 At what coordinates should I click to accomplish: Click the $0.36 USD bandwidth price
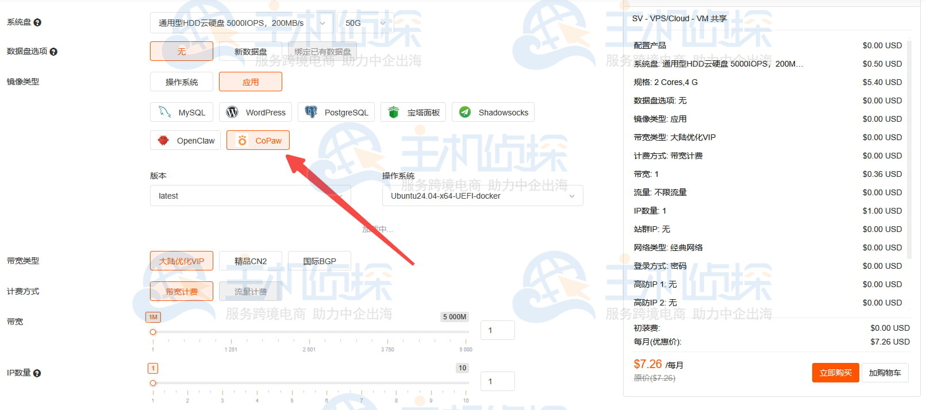point(882,174)
